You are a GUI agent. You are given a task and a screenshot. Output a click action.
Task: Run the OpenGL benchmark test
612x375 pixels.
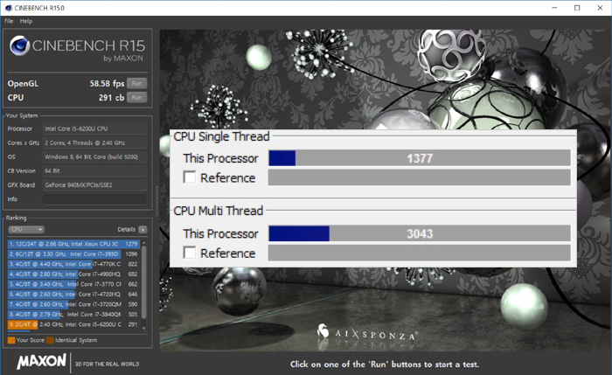click(x=136, y=84)
